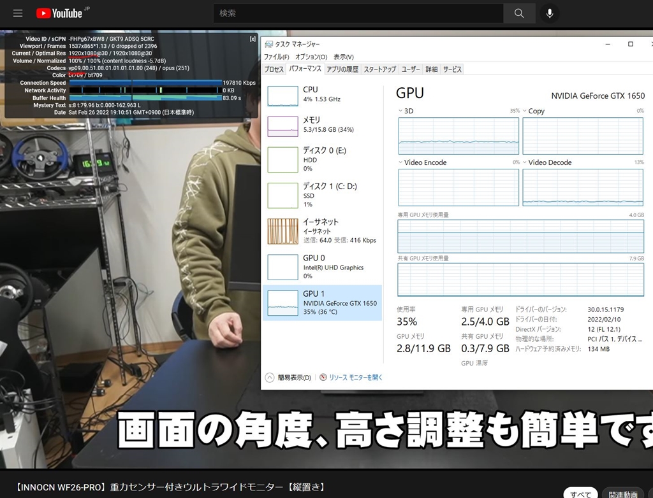Click the driver version 30.0.15.1179
Image resolution: width=653 pixels, height=498 pixels.
pos(606,309)
